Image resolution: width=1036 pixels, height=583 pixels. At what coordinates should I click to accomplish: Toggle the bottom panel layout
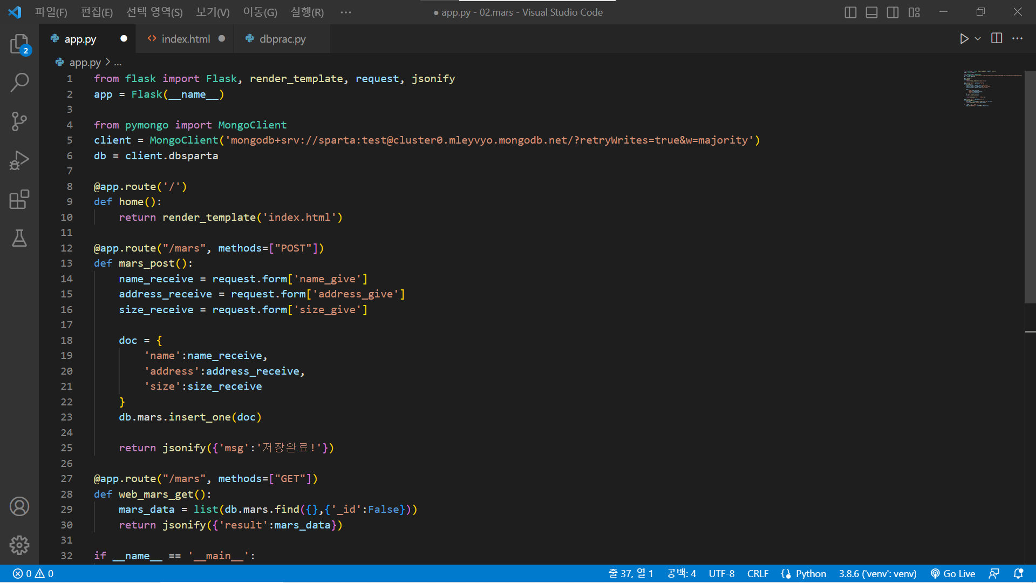click(871, 12)
